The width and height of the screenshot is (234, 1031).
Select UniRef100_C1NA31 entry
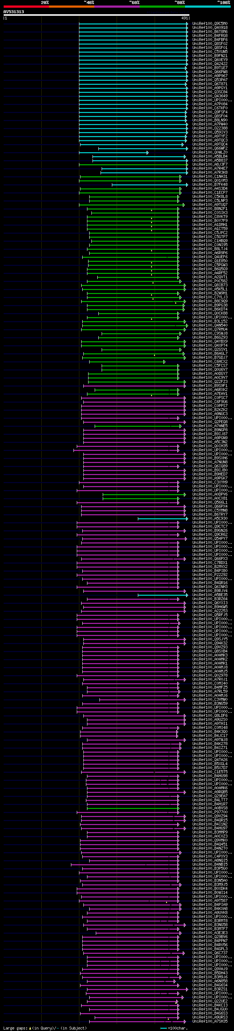[210, 177]
